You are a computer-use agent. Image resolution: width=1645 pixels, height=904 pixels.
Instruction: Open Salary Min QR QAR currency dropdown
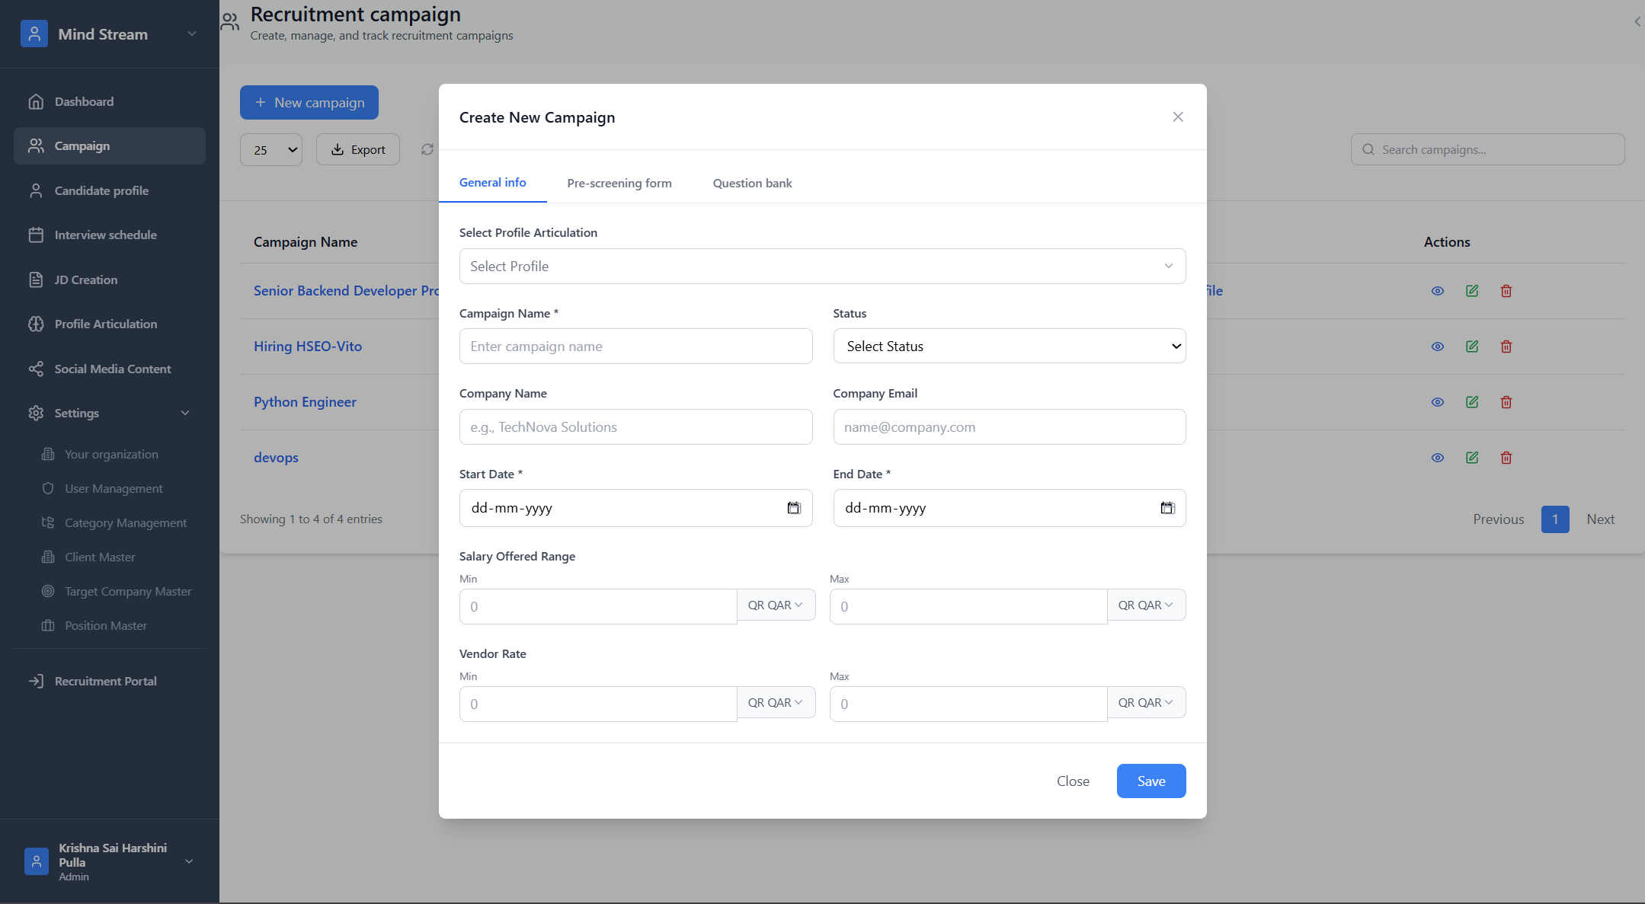[x=775, y=605]
